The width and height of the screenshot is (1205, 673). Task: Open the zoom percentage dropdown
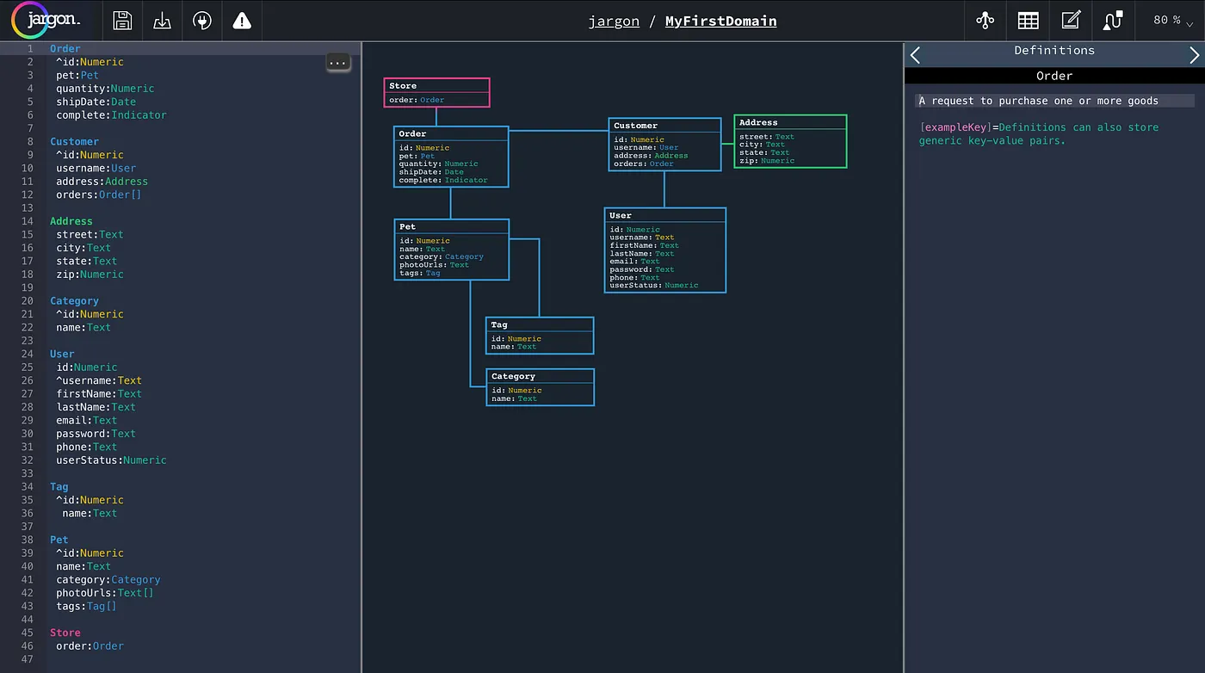point(1171,21)
